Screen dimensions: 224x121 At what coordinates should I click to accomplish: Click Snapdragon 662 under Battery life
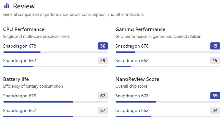coord(19,110)
